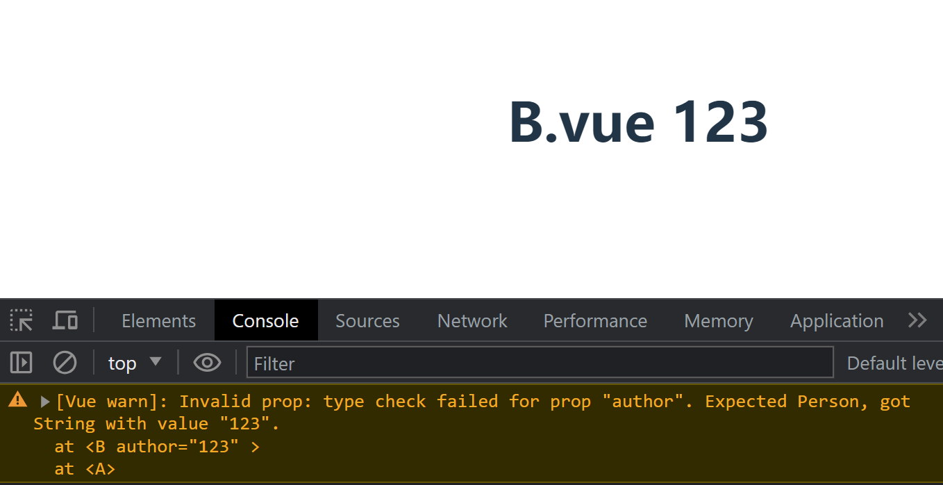Image resolution: width=943 pixels, height=485 pixels.
Task: Show the console sidebar panel icon
Action: click(x=22, y=363)
